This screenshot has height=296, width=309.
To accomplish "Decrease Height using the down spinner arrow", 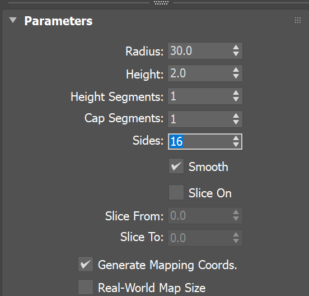I will point(236,76).
